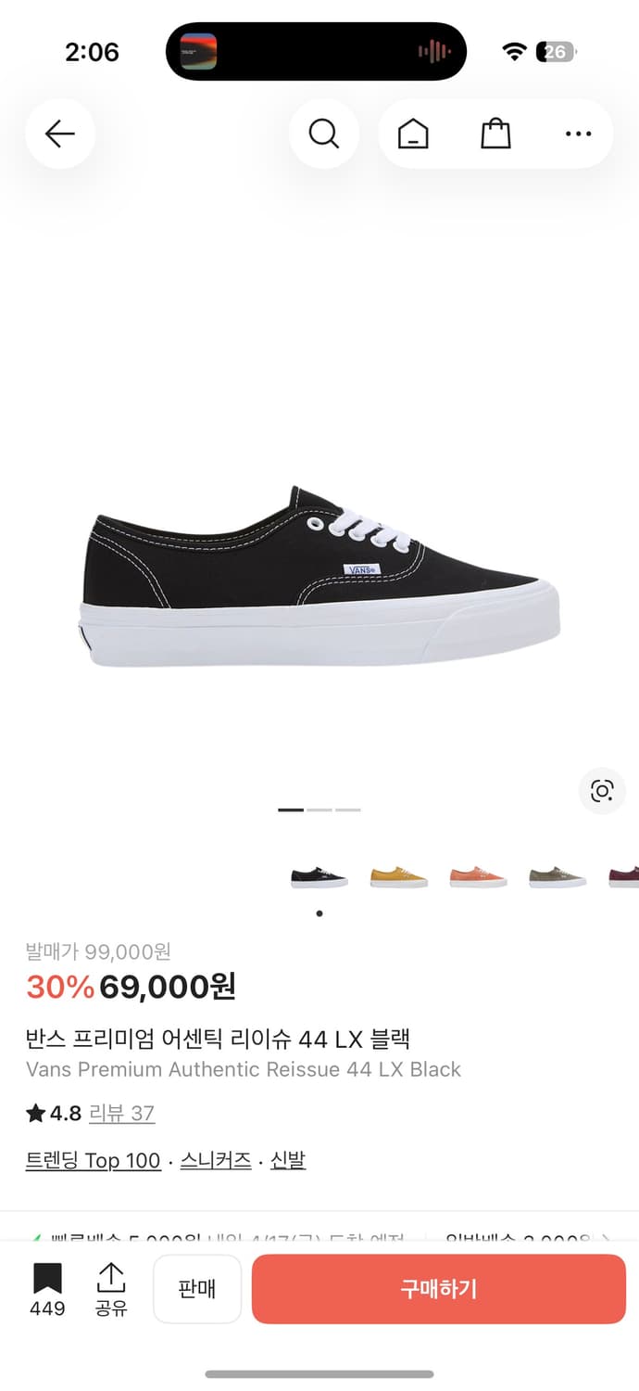The height and width of the screenshot is (1391, 639).
Task: Open the 스니커즈 category link
Action: click(x=216, y=1160)
